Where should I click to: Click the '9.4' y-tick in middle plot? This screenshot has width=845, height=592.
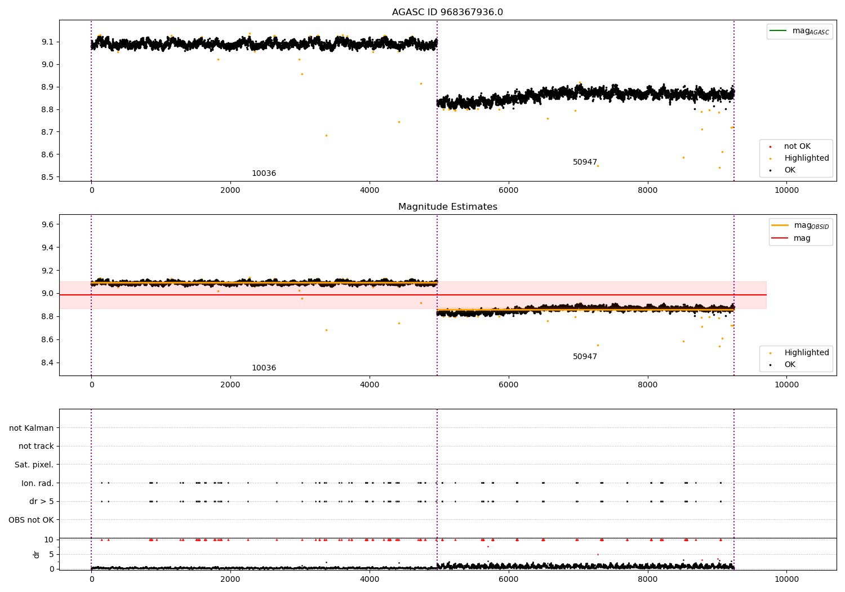coord(47,248)
